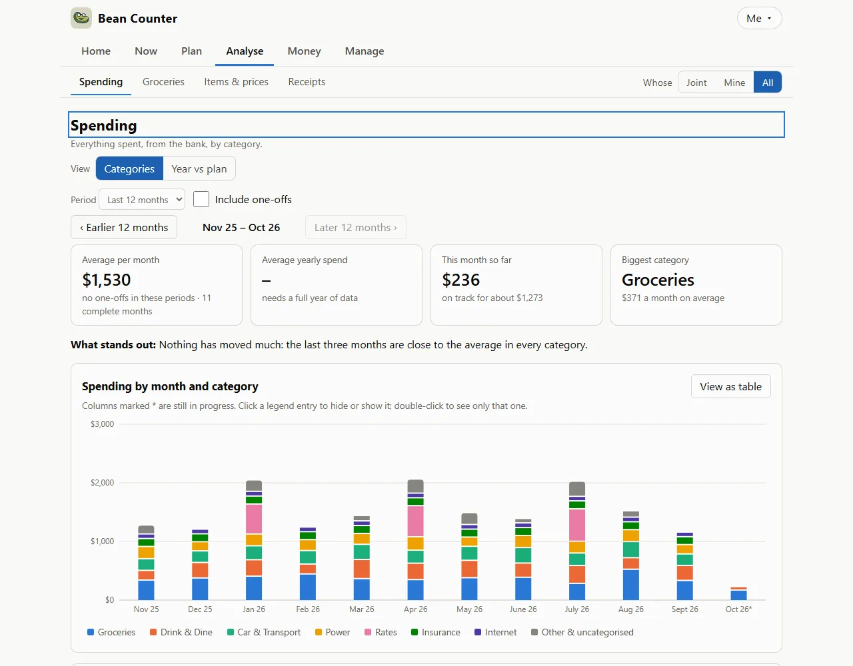Image resolution: width=853 pixels, height=666 pixels.
Task: Switch Whose filter to Joint
Action: tap(696, 83)
